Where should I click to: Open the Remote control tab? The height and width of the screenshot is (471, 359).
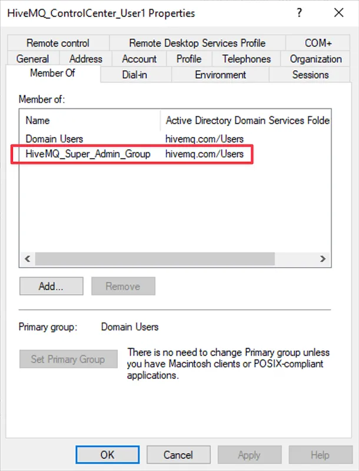point(58,43)
